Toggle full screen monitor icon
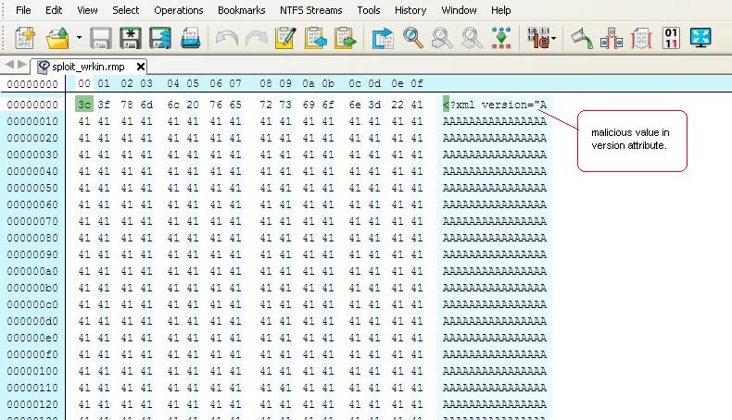 (700, 38)
